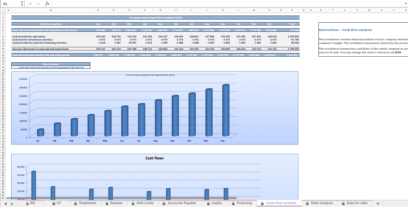The width and height of the screenshot is (408, 207).
Task: Select the Total operations value 2 592 859
Action: (293, 37)
